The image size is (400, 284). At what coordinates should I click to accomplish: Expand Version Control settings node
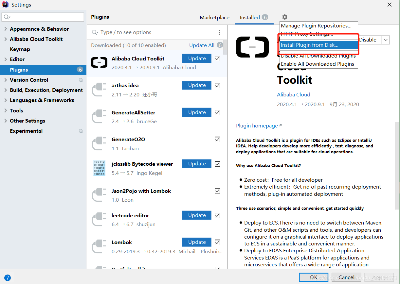tap(6, 80)
